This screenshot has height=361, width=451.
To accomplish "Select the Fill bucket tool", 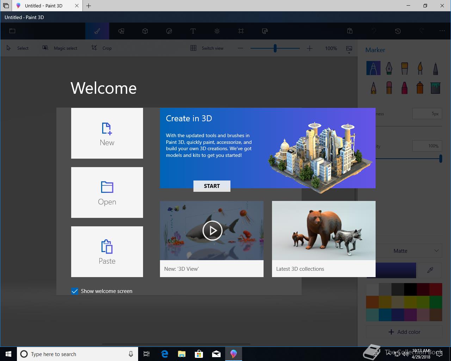I will [435, 88].
